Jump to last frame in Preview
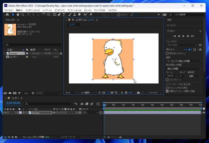 [192, 36]
